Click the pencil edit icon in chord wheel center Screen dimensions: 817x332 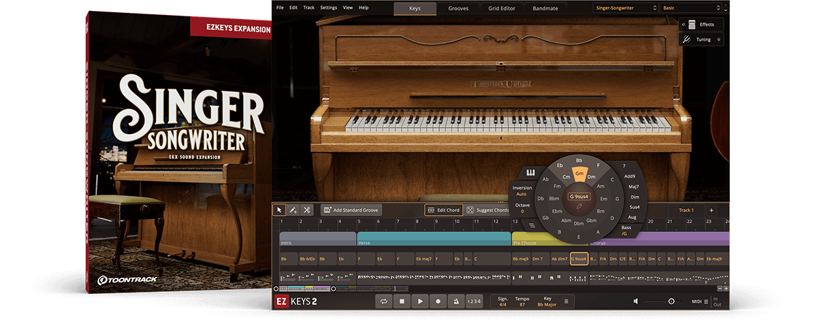click(x=579, y=206)
